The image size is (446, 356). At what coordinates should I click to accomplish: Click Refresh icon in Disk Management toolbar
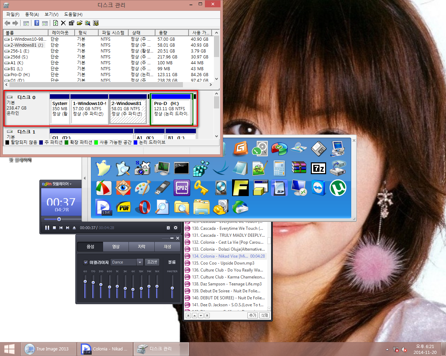click(x=55, y=23)
